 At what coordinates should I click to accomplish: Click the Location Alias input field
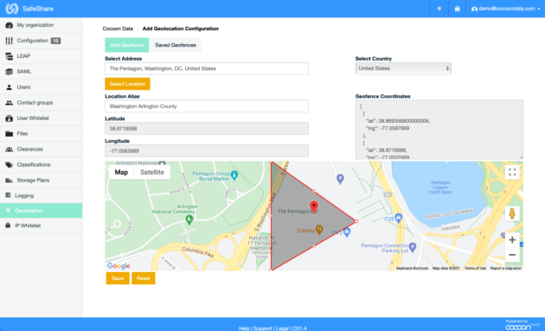coord(207,106)
